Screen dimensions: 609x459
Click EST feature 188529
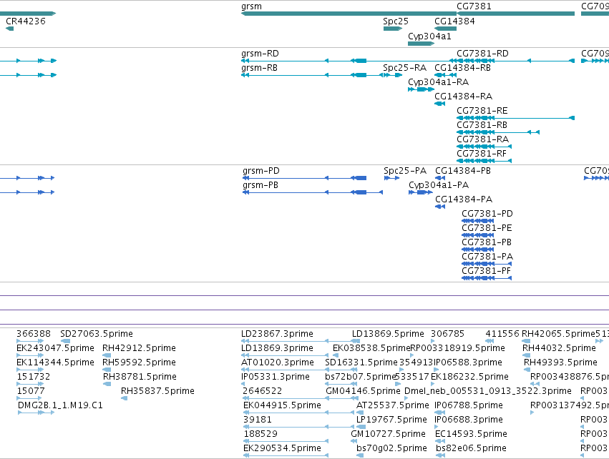coord(286,442)
